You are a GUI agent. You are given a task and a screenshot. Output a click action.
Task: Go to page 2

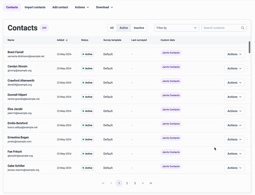tap(127, 183)
